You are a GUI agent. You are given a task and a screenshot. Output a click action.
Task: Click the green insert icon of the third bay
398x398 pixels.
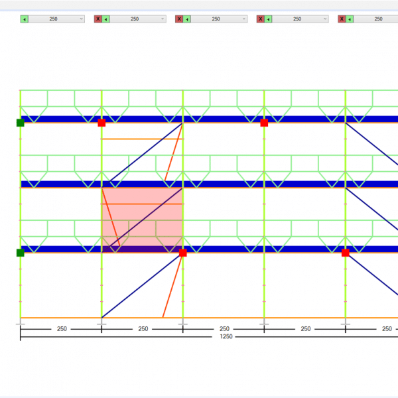187,19
